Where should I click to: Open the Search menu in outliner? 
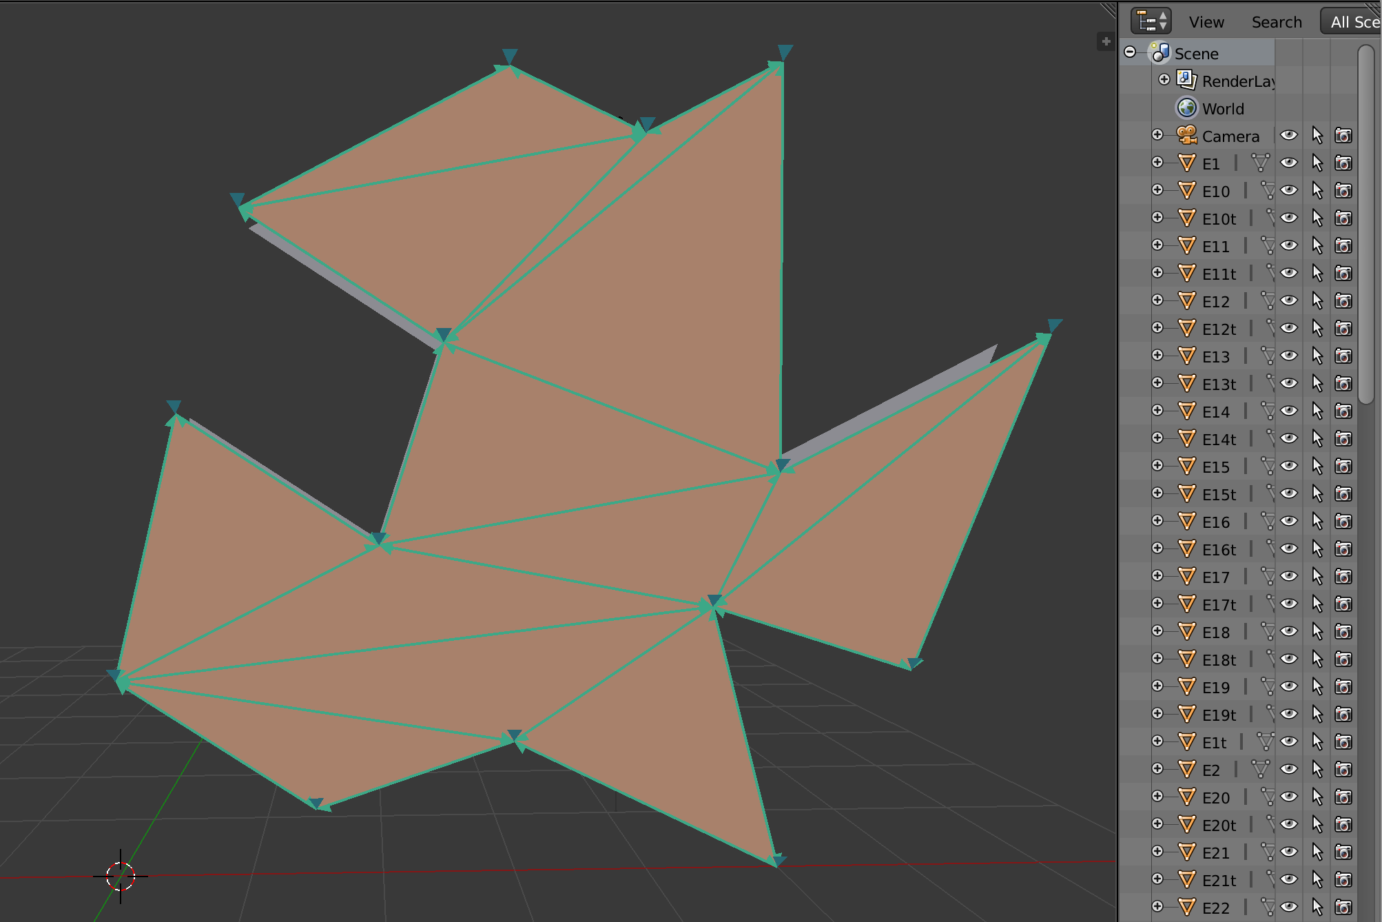click(x=1277, y=22)
